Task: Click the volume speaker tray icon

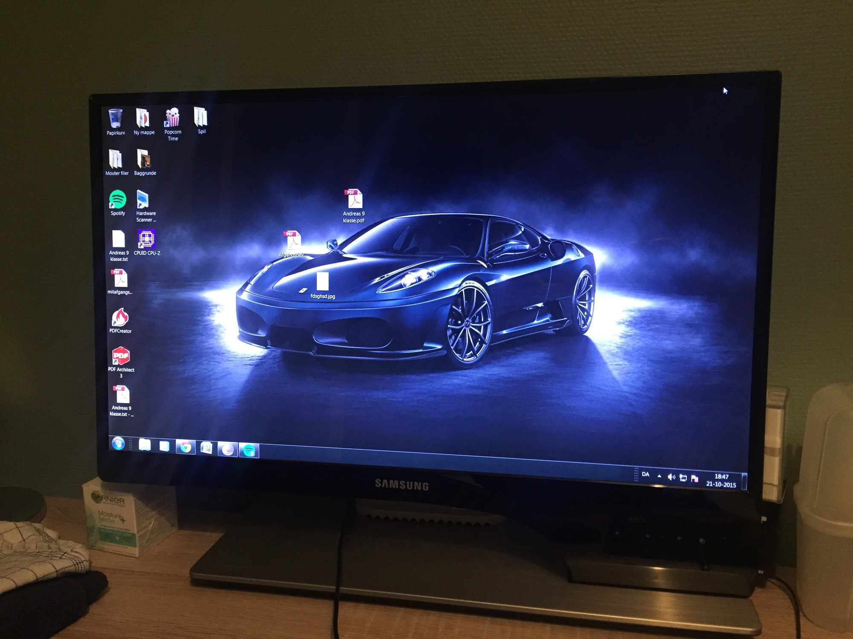Action: [x=671, y=477]
